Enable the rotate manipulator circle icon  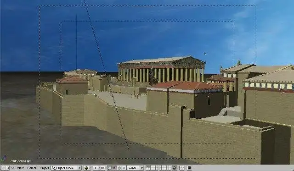tap(119, 168)
